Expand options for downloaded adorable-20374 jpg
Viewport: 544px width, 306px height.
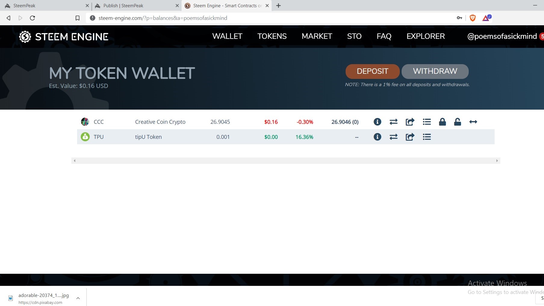coord(78,298)
